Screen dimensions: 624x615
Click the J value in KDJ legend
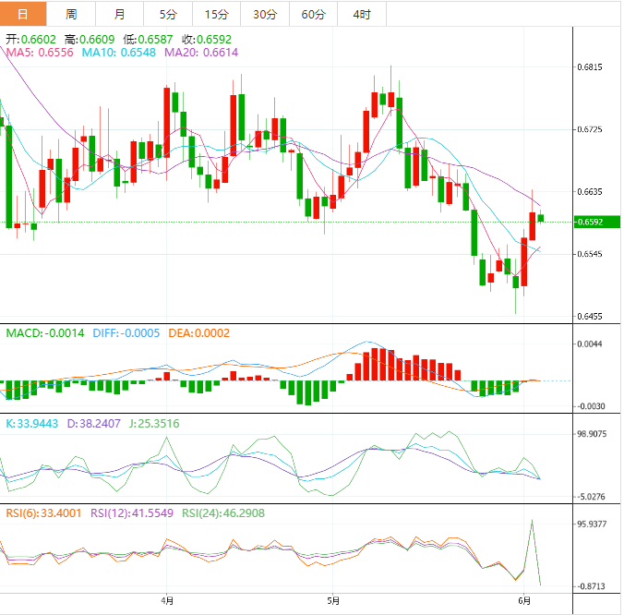[154, 424]
